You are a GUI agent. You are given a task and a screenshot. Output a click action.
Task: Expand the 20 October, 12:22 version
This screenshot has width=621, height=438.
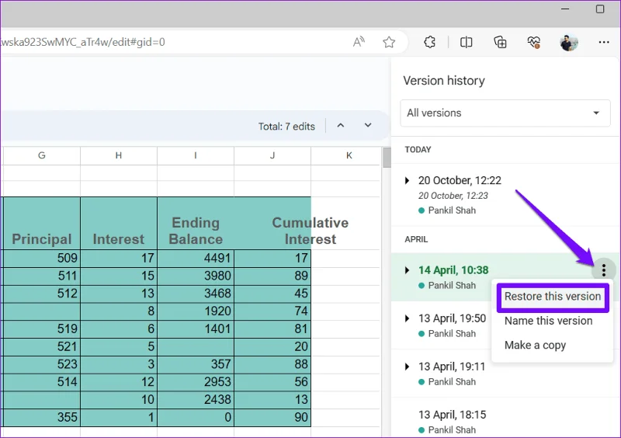coord(407,181)
